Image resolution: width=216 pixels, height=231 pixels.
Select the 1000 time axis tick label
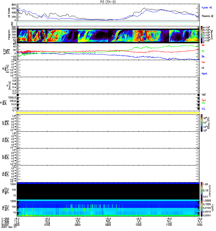[x=139, y=226]
